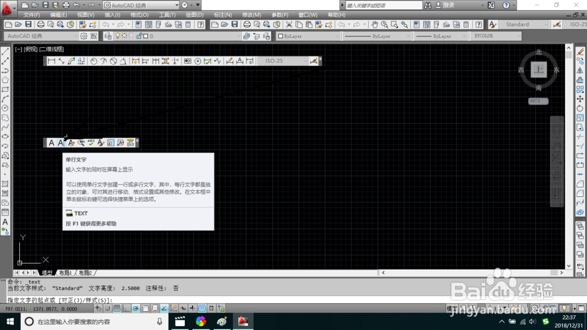The image size is (587, 330).
Task: Insert a Table from draw toolbar
Action: tap(5, 213)
